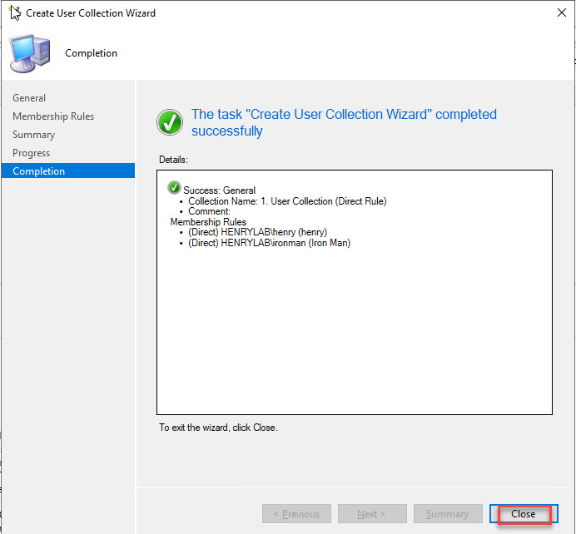
Task: Click the disabled Summary button at the bottom
Action: pyautogui.click(x=447, y=514)
